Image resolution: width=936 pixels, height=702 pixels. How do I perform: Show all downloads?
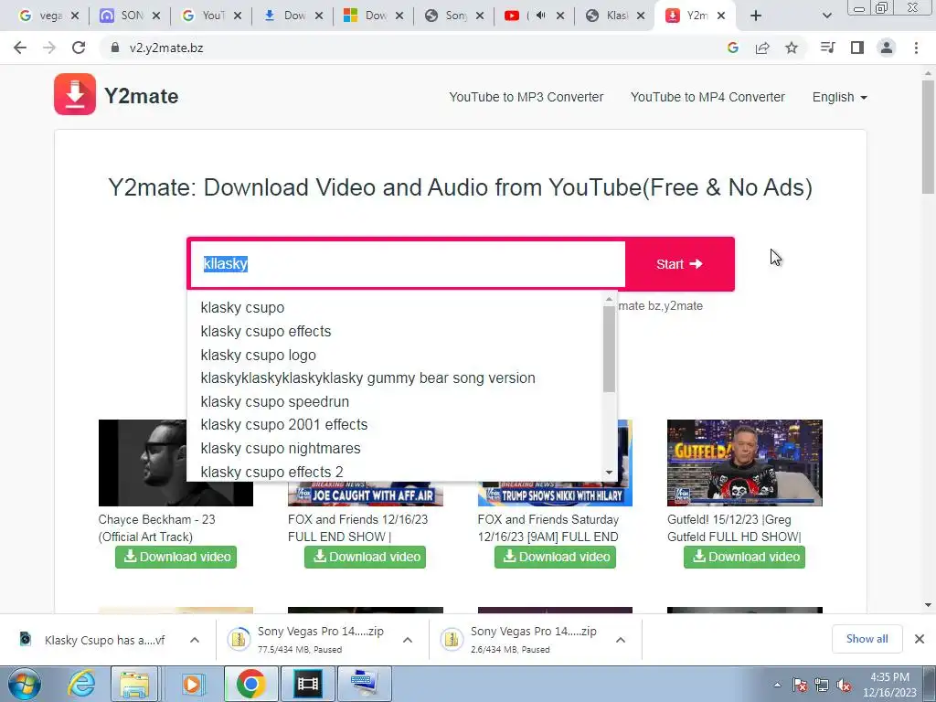(x=867, y=639)
